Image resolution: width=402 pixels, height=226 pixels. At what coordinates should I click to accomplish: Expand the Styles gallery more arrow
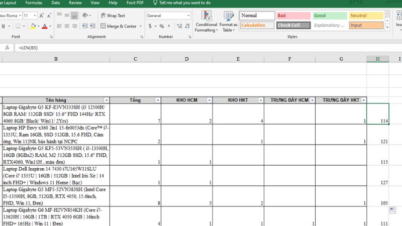(387, 27)
